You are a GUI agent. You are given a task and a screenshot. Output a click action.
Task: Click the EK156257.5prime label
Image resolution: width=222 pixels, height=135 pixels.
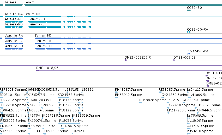40,95
